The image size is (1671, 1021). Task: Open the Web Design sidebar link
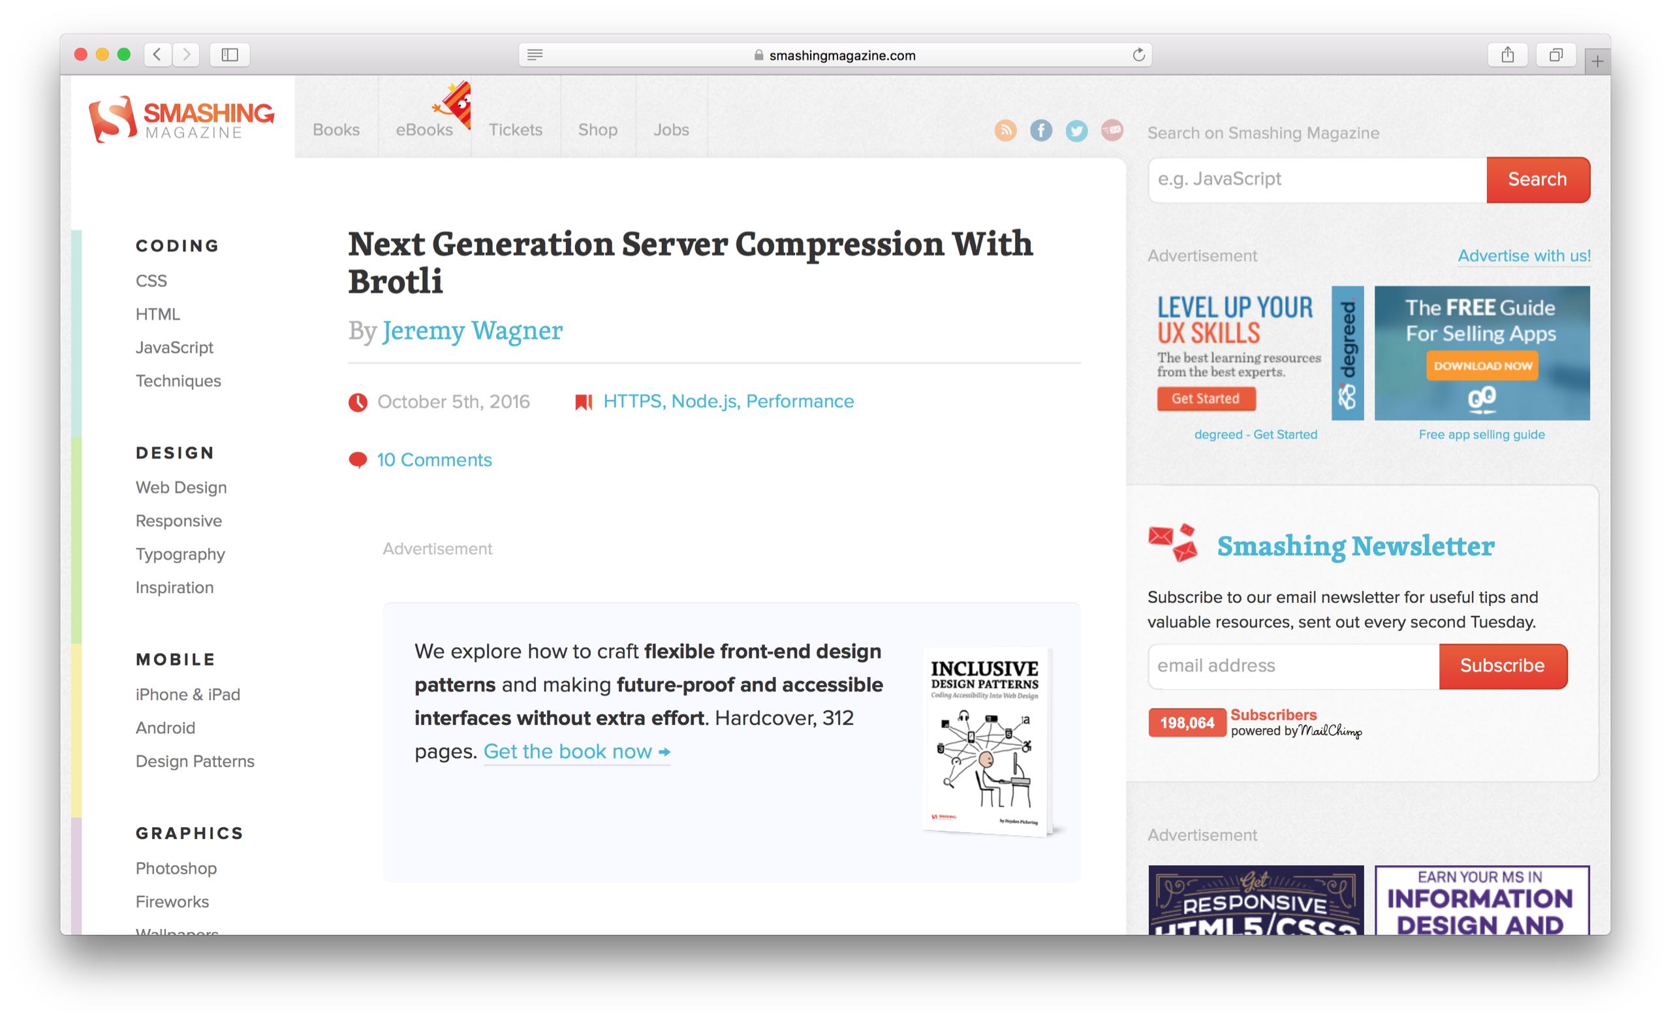click(x=181, y=487)
